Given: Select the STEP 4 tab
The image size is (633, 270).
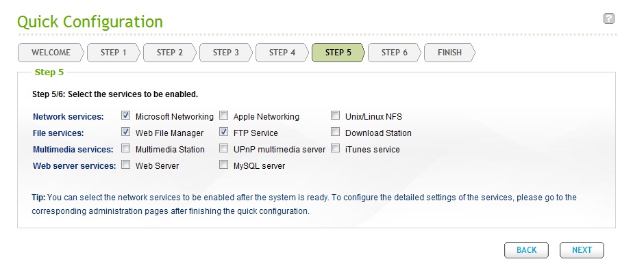Looking at the screenshot, I should [x=282, y=53].
